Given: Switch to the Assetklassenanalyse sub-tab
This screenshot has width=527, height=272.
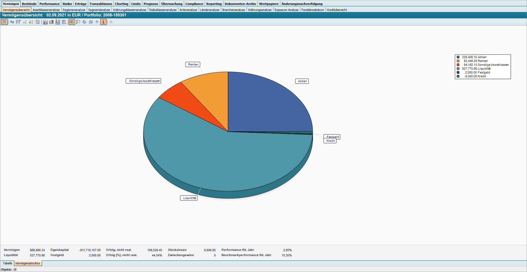Looking at the screenshot, I should coord(46,10).
